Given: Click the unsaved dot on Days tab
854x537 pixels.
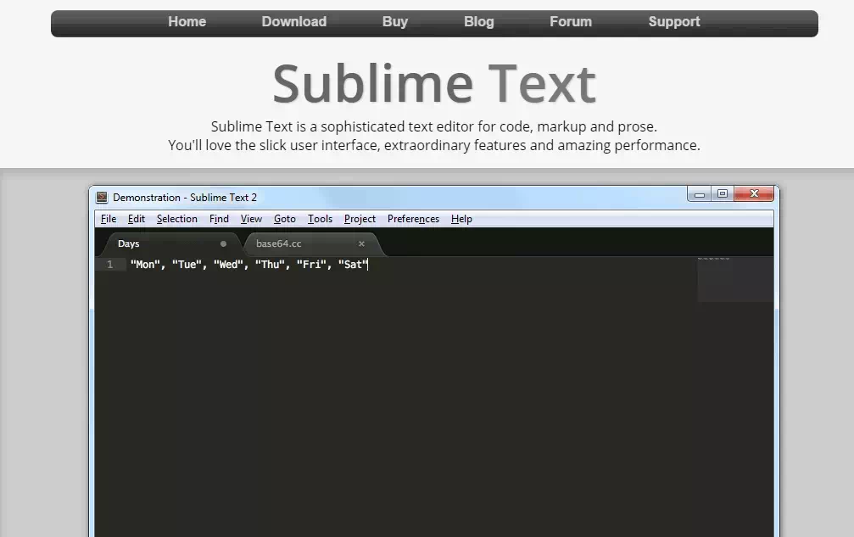Looking at the screenshot, I should coord(223,244).
